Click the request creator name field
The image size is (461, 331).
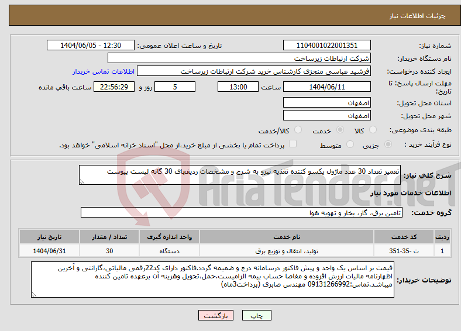254,71
